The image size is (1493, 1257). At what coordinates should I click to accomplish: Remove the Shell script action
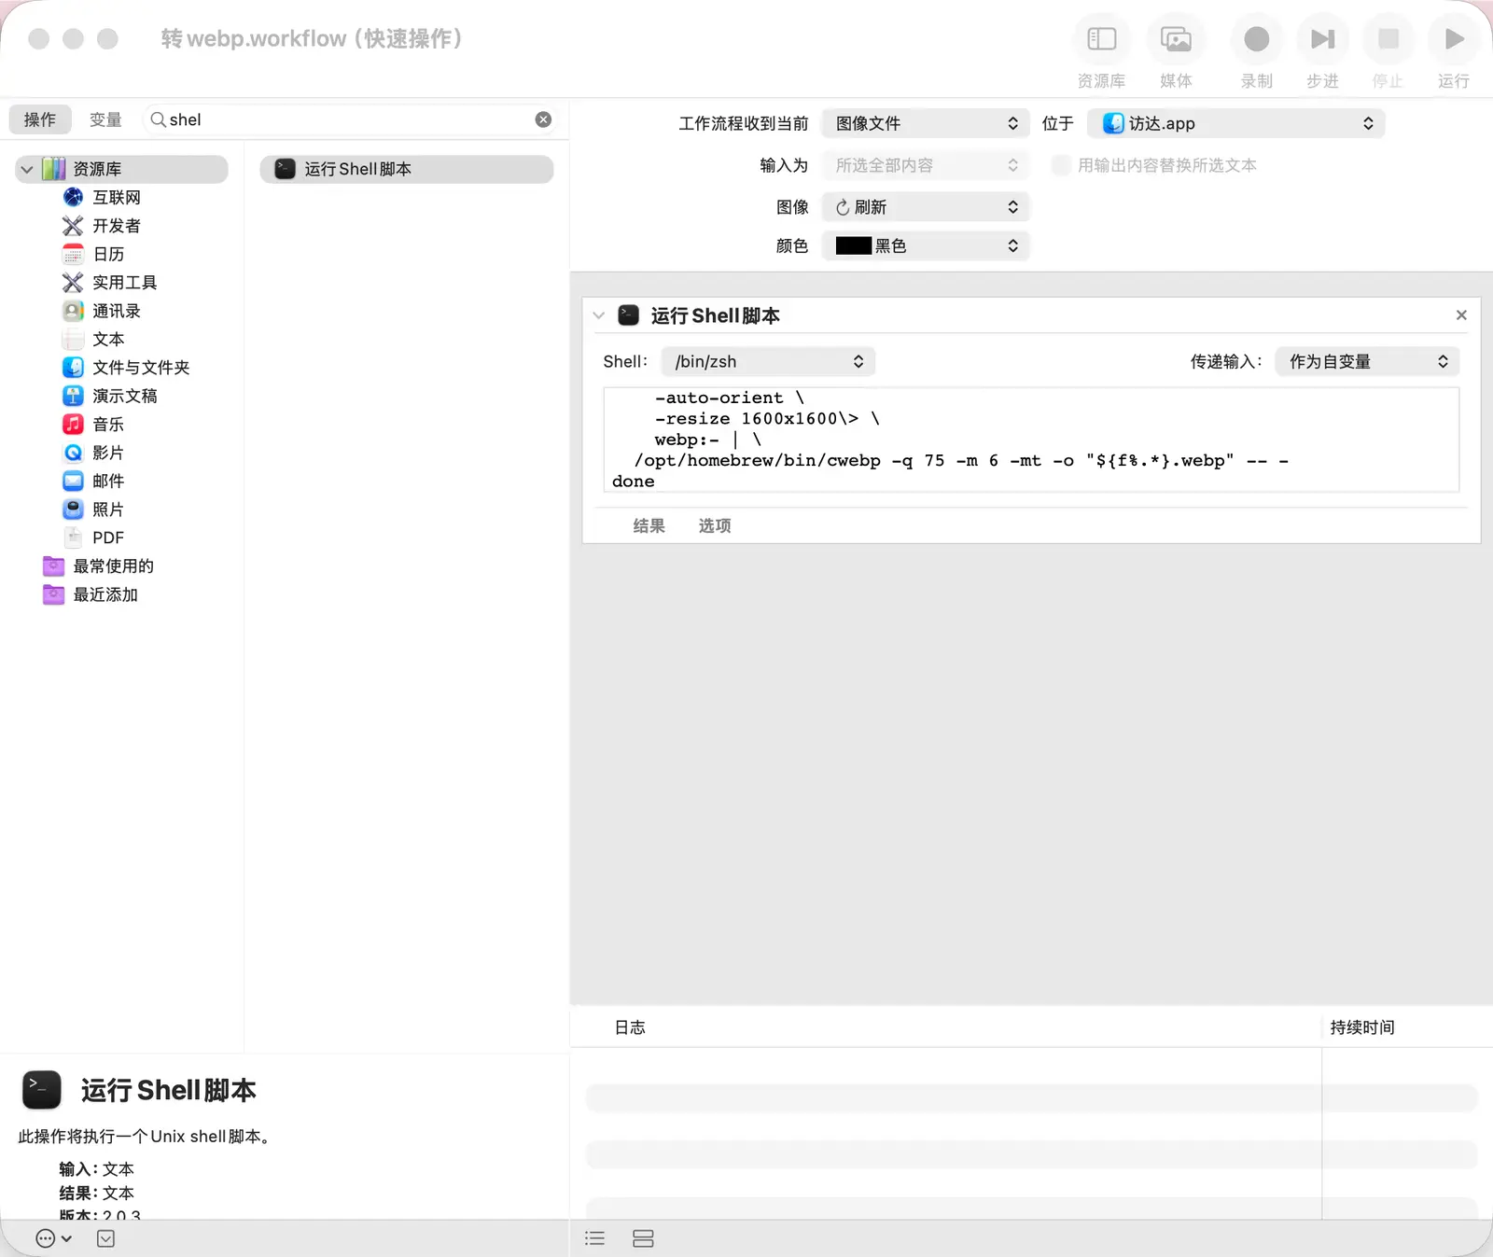(x=1461, y=315)
